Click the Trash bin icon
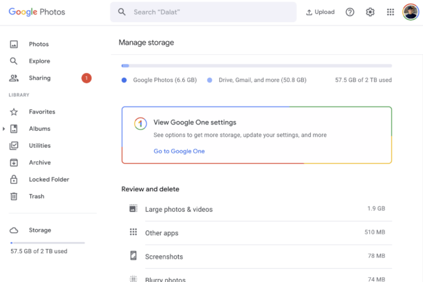This screenshot has width=423, height=282. [x=14, y=196]
